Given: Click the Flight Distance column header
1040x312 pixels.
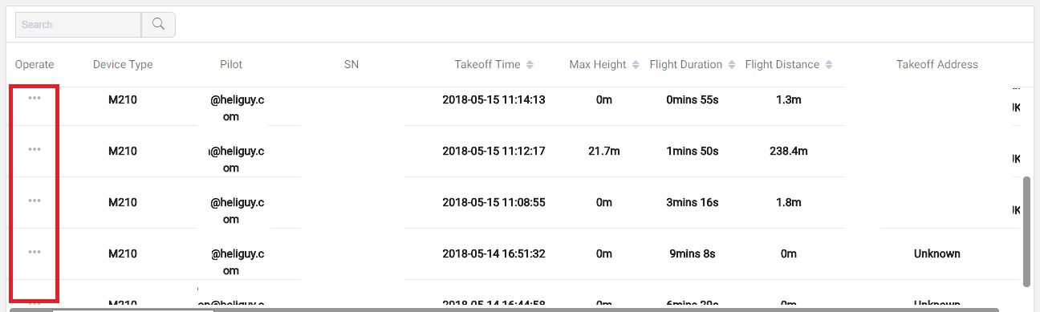Looking at the screenshot, I should [782, 64].
